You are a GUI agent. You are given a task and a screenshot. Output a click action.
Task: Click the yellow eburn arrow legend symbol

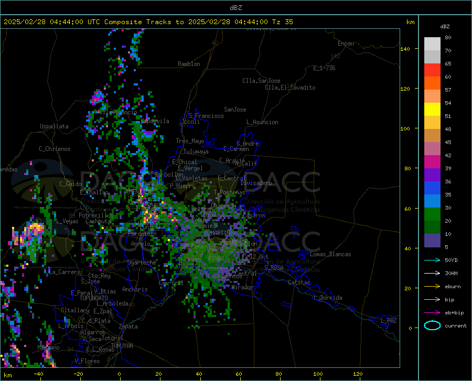[432, 287]
